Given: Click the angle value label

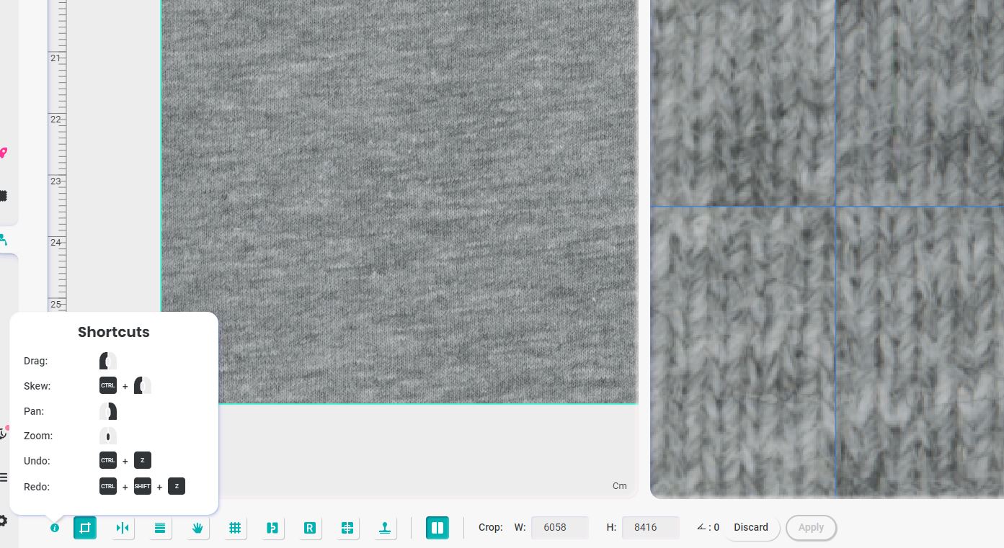Looking at the screenshot, I should (708, 528).
